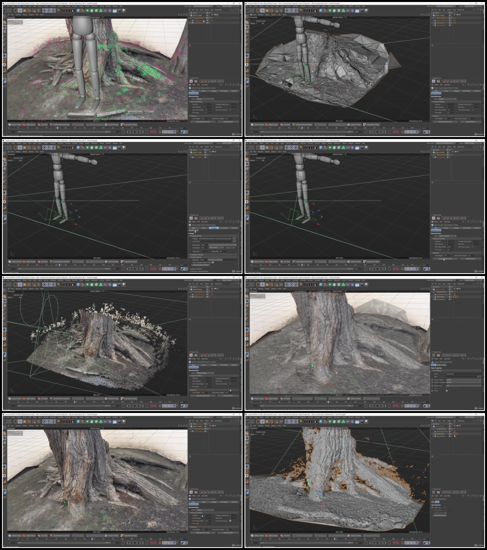Screen dimensions: 487x550
Task: Toggle Filter Small Groups in mannequin-only Reconstruction screenshot
Action: 473,247
